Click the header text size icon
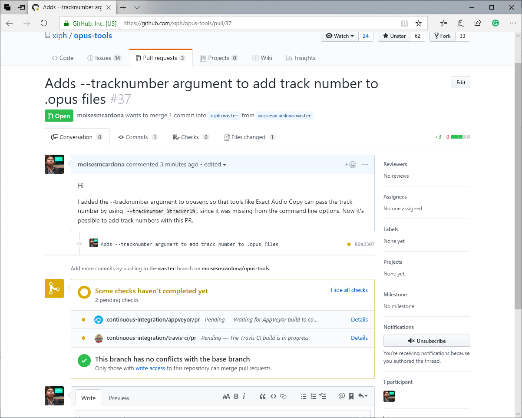 226,396
